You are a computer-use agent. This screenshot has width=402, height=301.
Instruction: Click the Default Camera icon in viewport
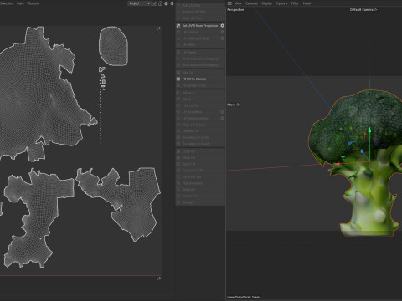click(376, 9)
